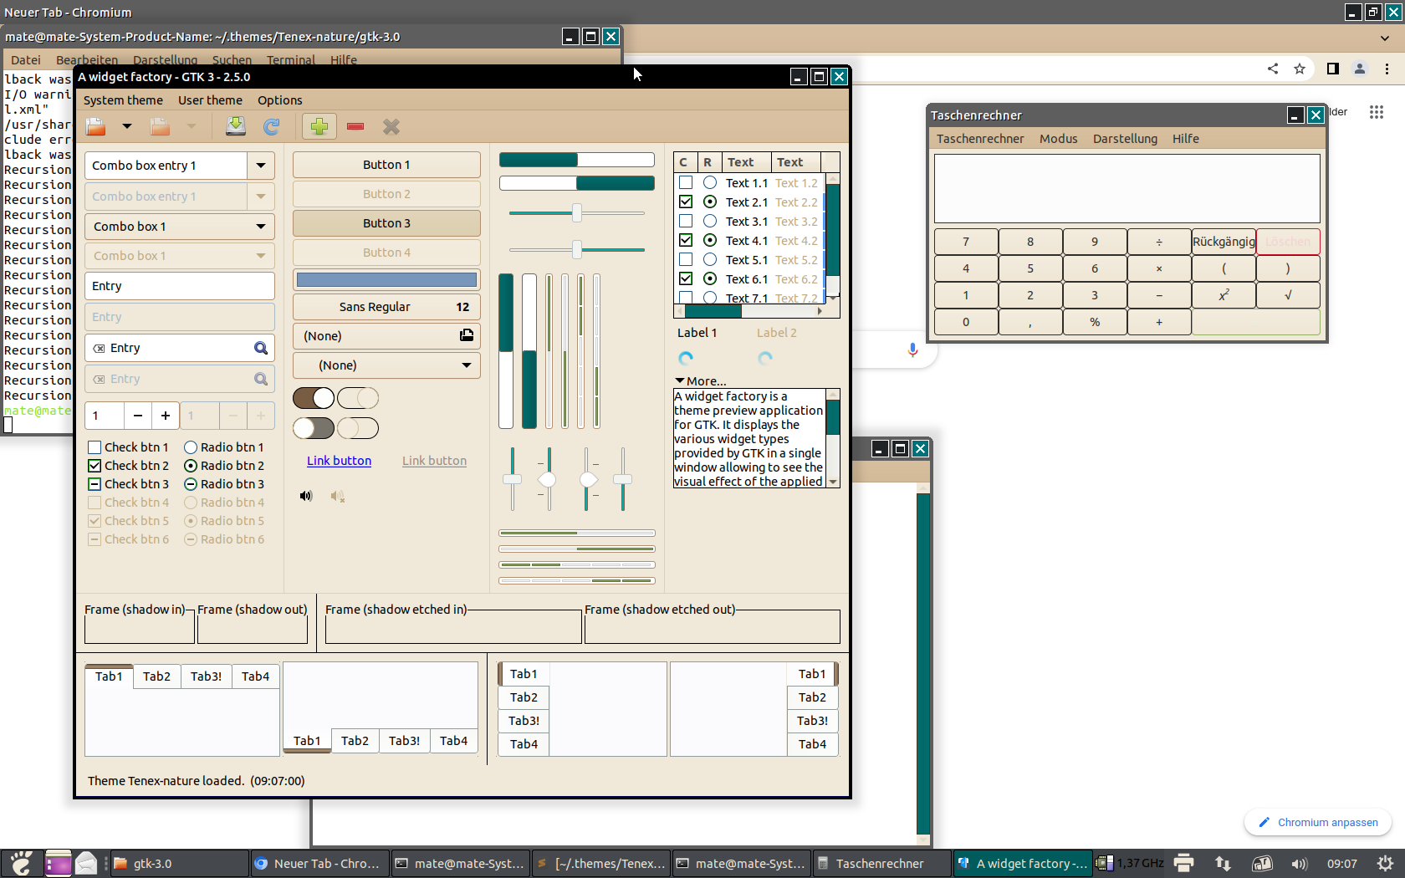Viewport: 1405px width, 878px height.
Task: Click the blue refresh arrow icon
Action: click(271, 126)
